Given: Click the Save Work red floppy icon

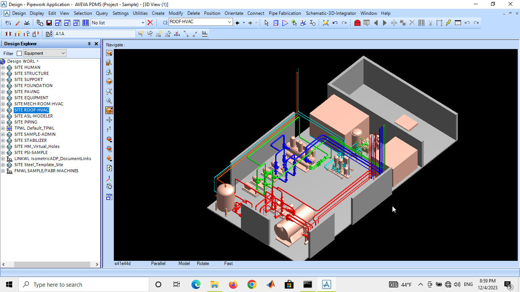Looking at the screenshot, I should [49, 23].
